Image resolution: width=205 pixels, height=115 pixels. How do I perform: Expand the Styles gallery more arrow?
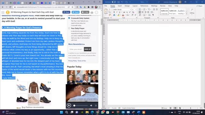point(186,14)
